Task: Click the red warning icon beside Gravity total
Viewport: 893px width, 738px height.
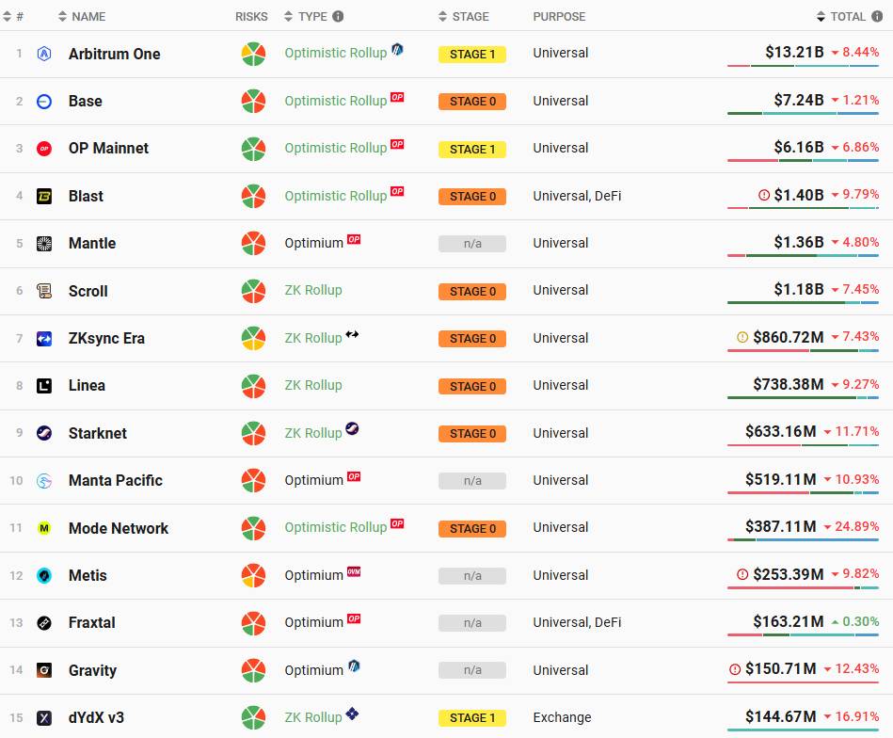Action: tap(735, 669)
